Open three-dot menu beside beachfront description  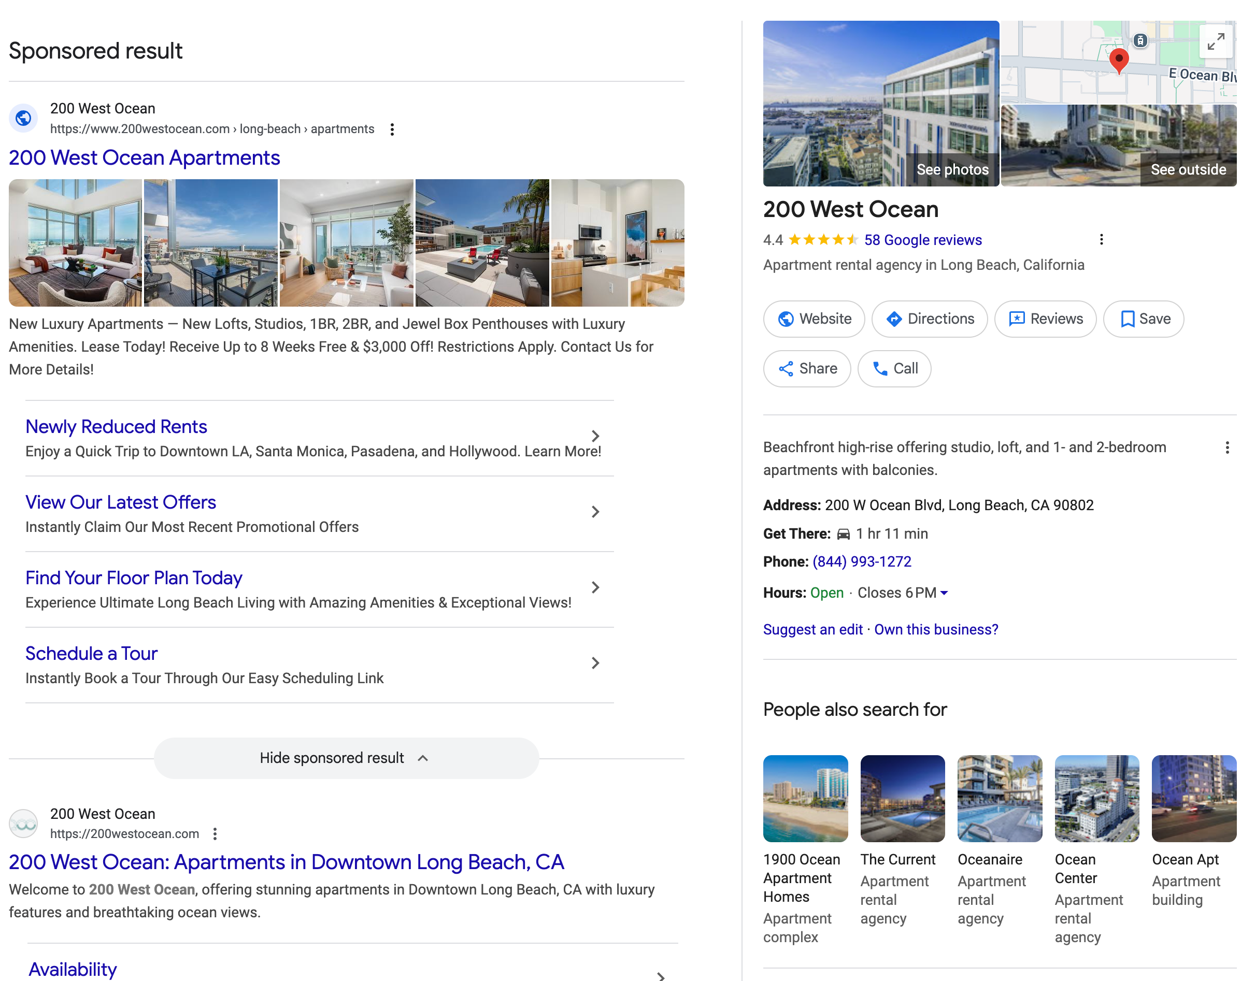pyautogui.click(x=1227, y=448)
